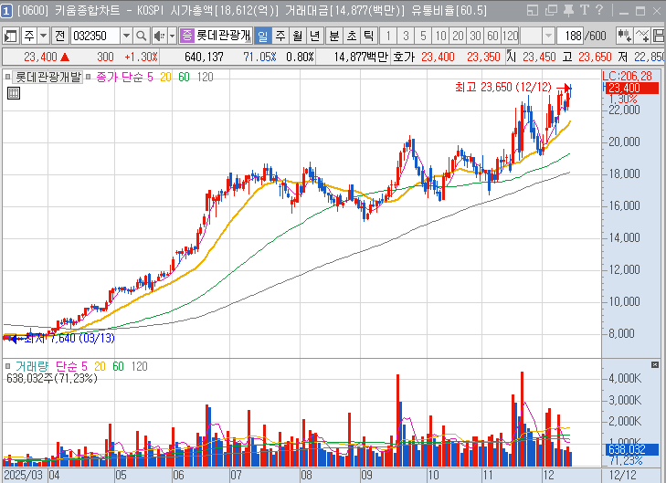Select the 월 (monthly) period tab
This screenshot has width=666, height=483.
[x=297, y=36]
